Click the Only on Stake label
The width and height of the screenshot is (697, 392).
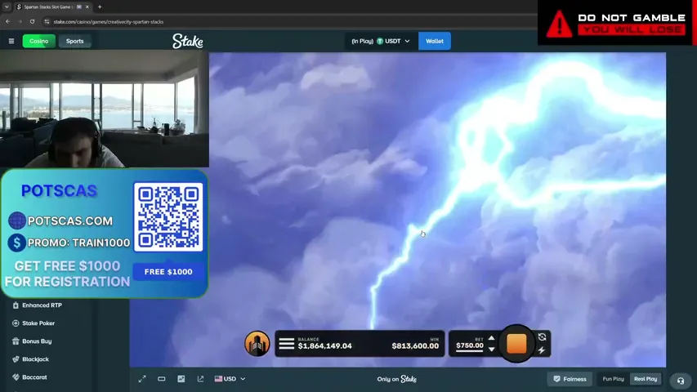[x=397, y=379]
